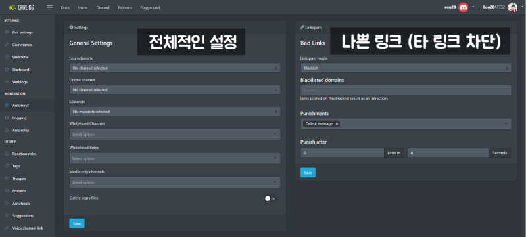
Task: Click the Tags label icon
Action: (7, 166)
